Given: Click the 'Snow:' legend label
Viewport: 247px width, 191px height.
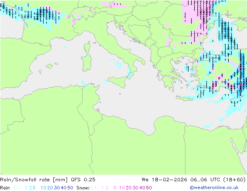Looking at the screenshot, I should [x=83, y=188].
